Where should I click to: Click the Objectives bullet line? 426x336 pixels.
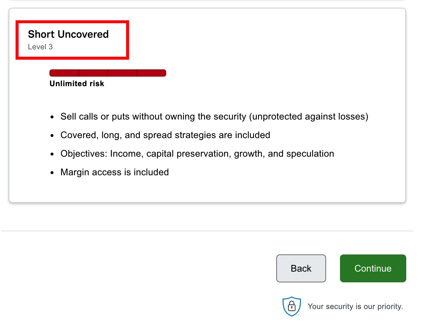(197, 154)
